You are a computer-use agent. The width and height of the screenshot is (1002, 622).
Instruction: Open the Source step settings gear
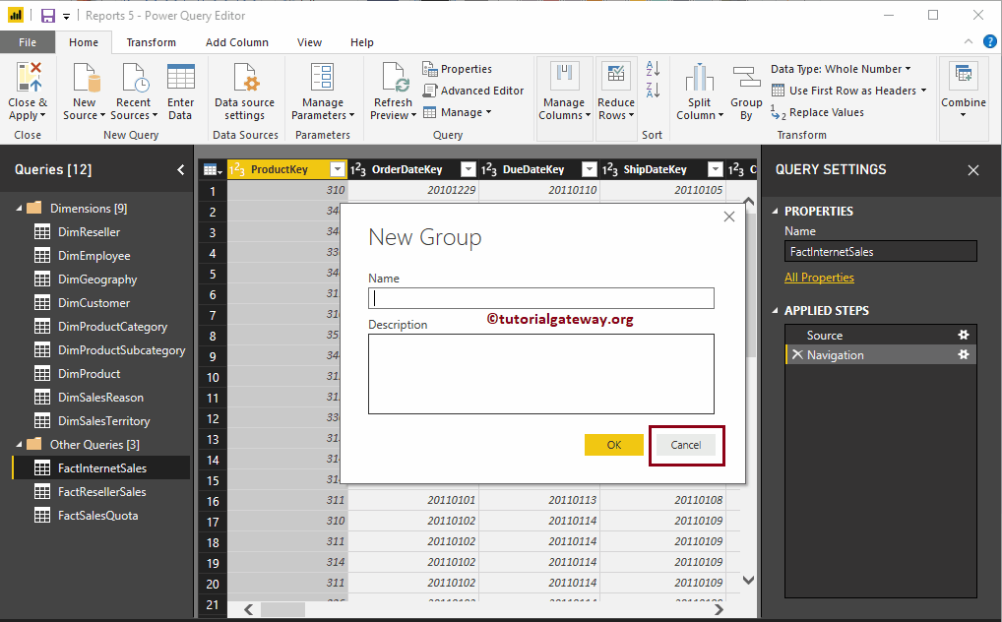tap(964, 336)
